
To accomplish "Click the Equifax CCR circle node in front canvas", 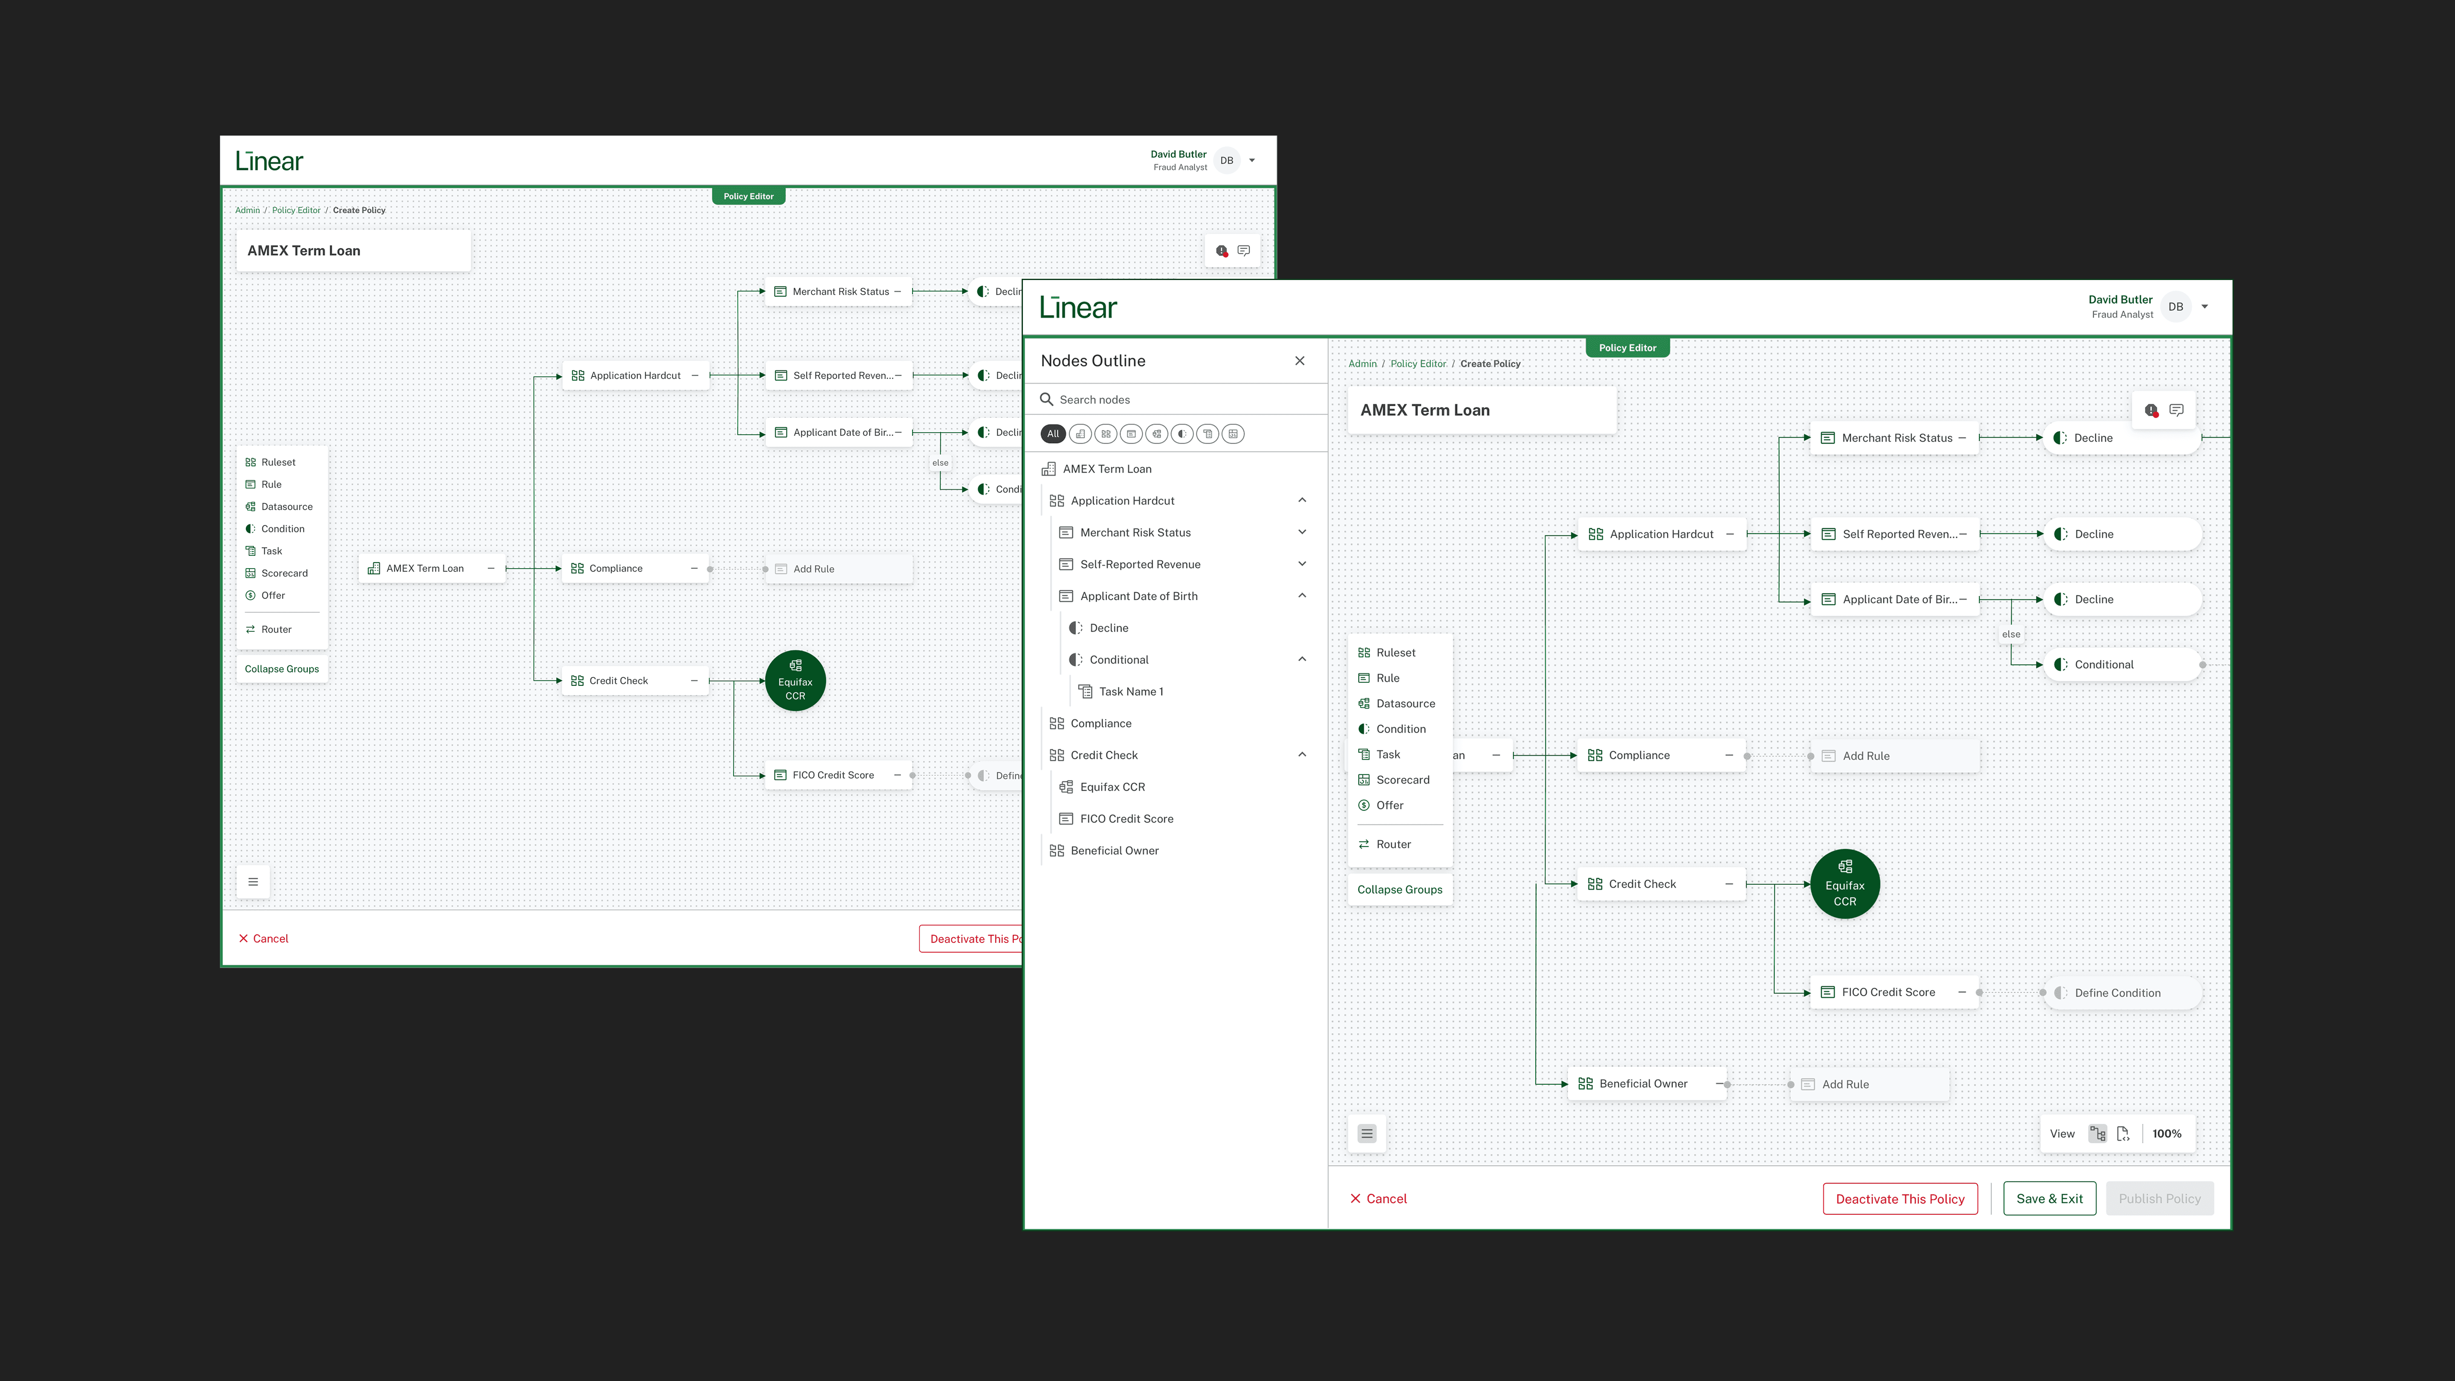I will 1844,884.
